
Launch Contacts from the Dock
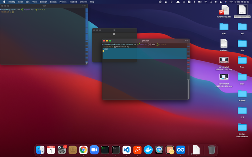point(73,150)
